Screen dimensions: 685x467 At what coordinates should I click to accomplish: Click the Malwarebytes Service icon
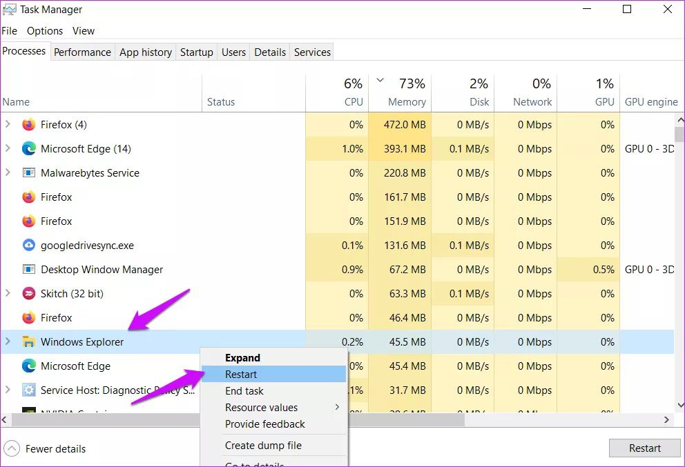(x=29, y=173)
